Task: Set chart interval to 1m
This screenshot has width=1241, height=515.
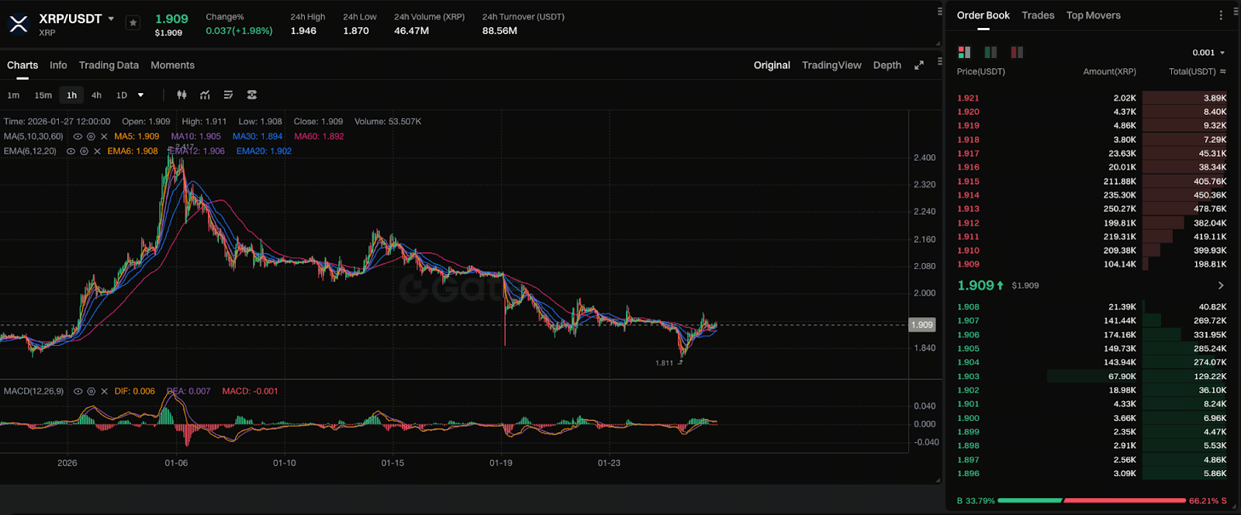Action: point(13,95)
